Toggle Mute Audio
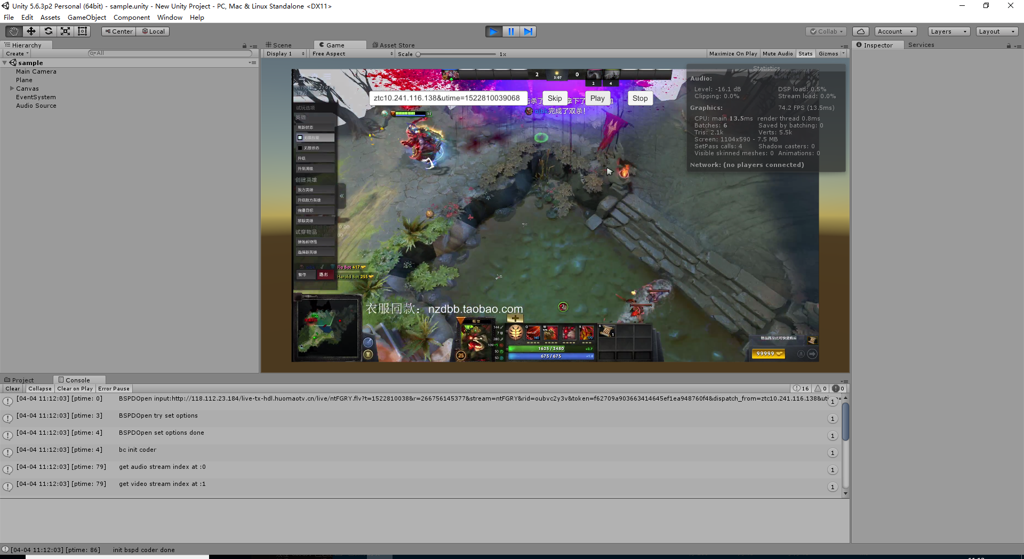The image size is (1024, 559). coord(778,54)
